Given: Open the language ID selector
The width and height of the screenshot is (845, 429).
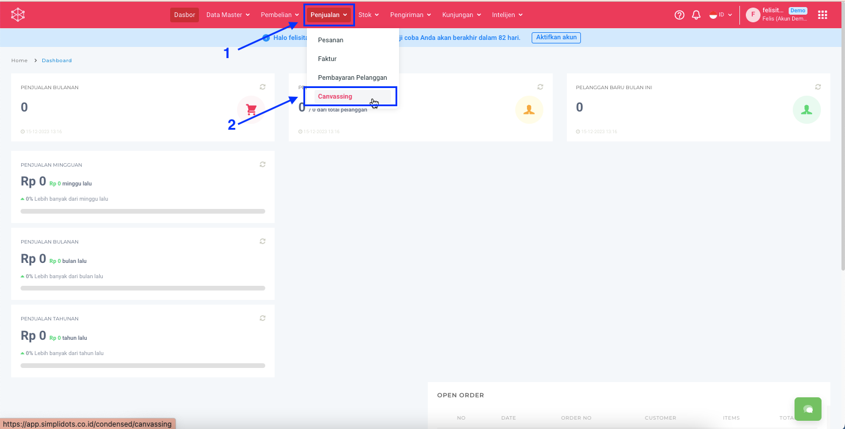Looking at the screenshot, I should point(721,15).
